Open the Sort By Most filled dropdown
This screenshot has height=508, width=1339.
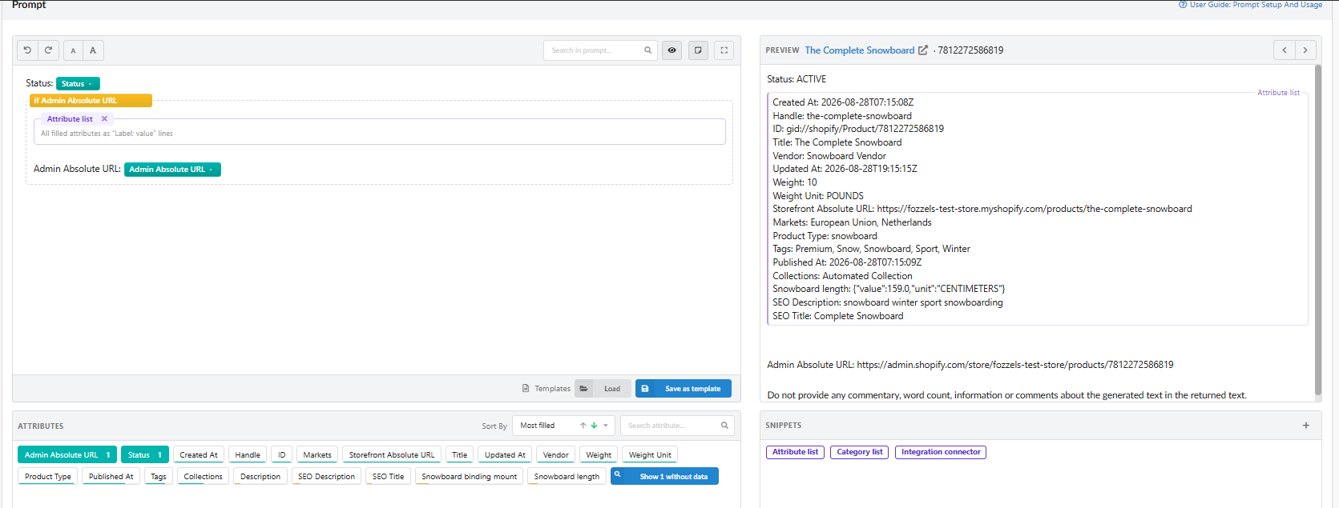[564, 426]
